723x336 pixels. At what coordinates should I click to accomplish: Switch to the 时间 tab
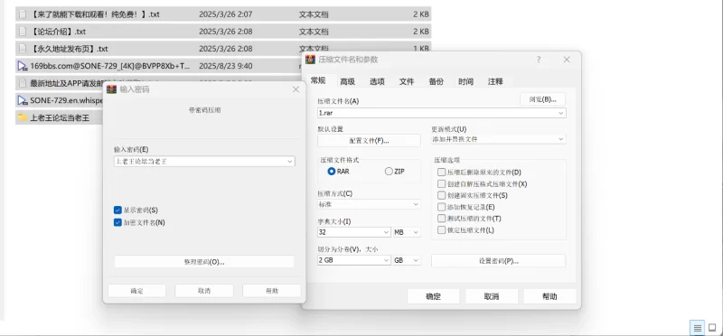click(465, 81)
